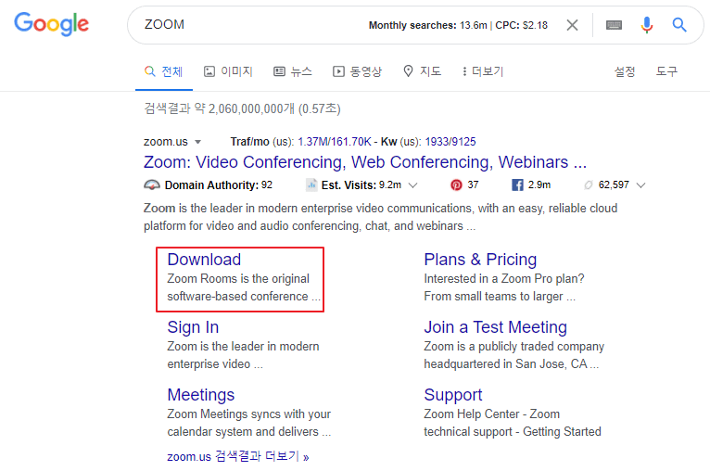Open the 동영상 tab
Viewport: 710px width, 471px height.
pyautogui.click(x=357, y=71)
